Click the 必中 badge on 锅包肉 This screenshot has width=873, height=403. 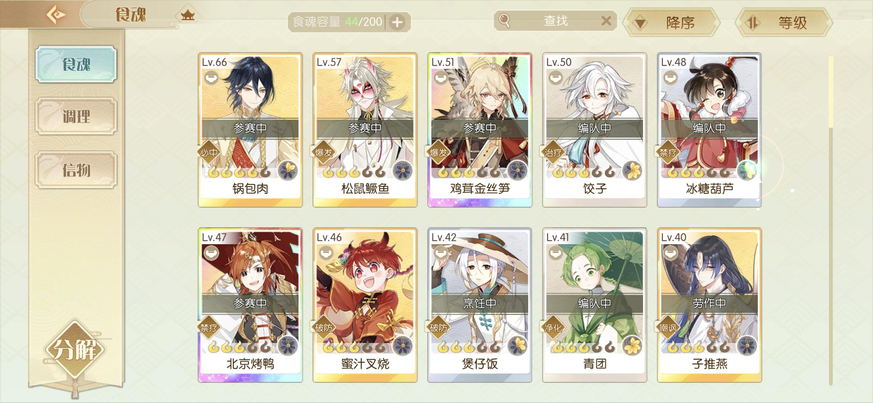coord(209,152)
